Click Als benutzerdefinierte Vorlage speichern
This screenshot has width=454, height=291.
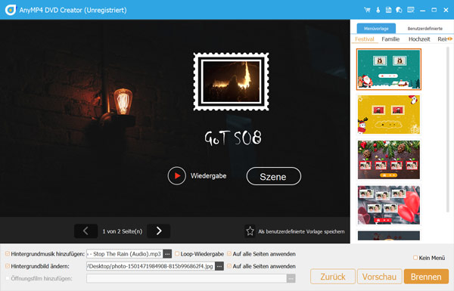301,231
